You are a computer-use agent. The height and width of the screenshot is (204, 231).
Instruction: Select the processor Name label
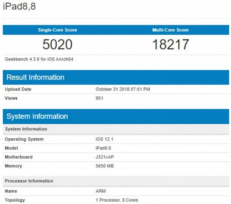point(11,191)
